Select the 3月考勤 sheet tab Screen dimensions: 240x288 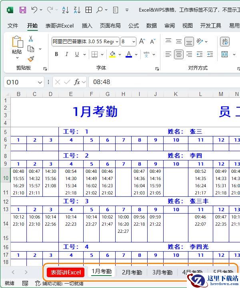pos(162,272)
